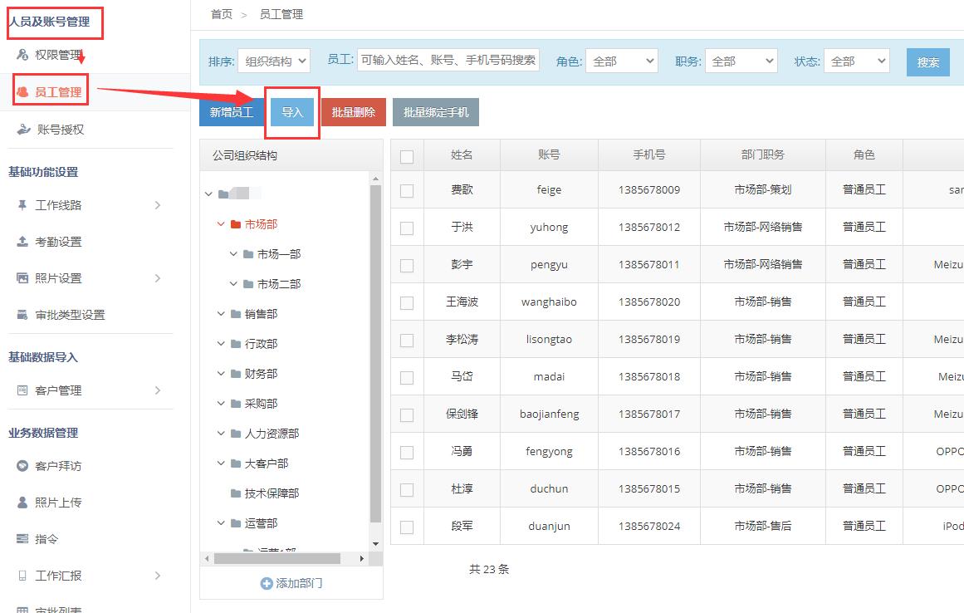964x613 pixels.
Task: Click the 工作线路 pin icon
Action: (22, 205)
